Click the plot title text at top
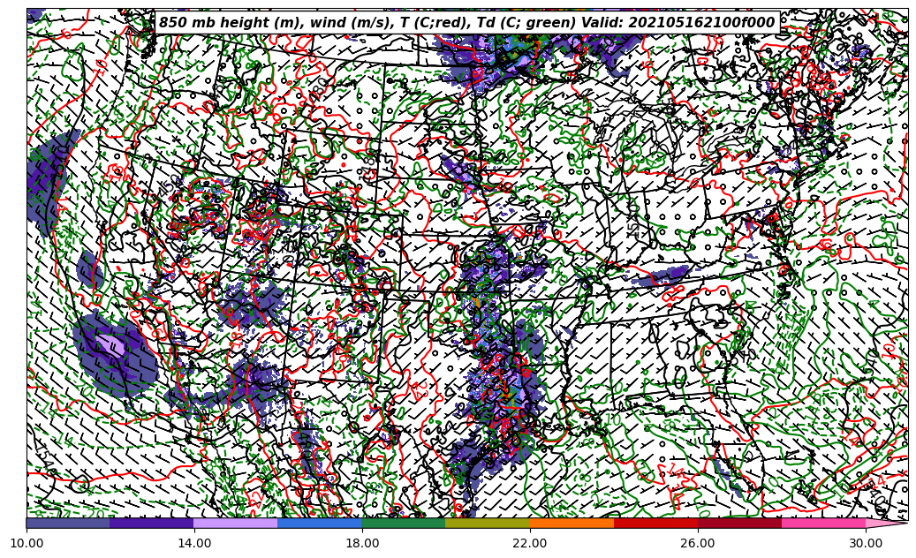 click(466, 23)
